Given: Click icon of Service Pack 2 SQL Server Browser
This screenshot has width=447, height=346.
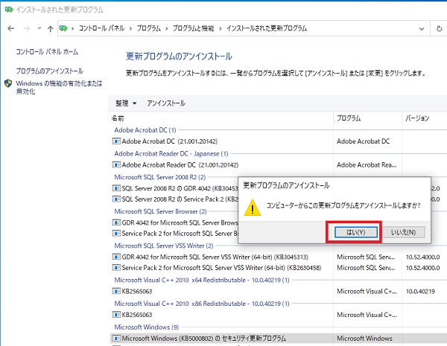Looking at the screenshot, I should [x=116, y=234].
